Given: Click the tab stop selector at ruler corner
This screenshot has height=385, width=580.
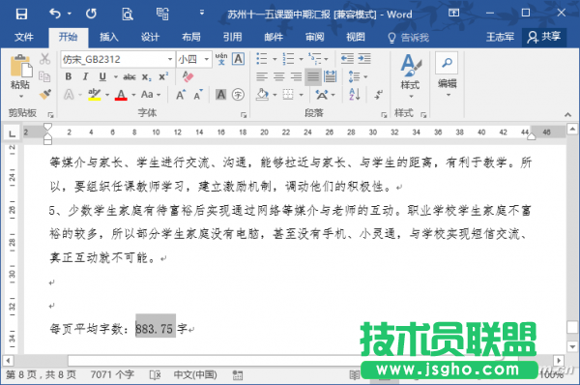Looking at the screenshot, I should pos(12,133).
